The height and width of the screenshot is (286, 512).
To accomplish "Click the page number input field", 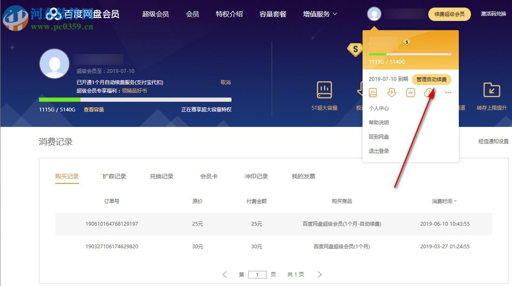I will (x=258, y=274).
